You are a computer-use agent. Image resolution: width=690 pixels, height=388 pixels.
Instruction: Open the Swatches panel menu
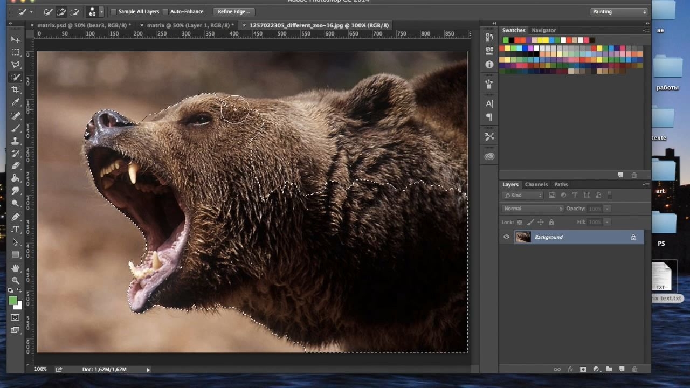point(646,30)
